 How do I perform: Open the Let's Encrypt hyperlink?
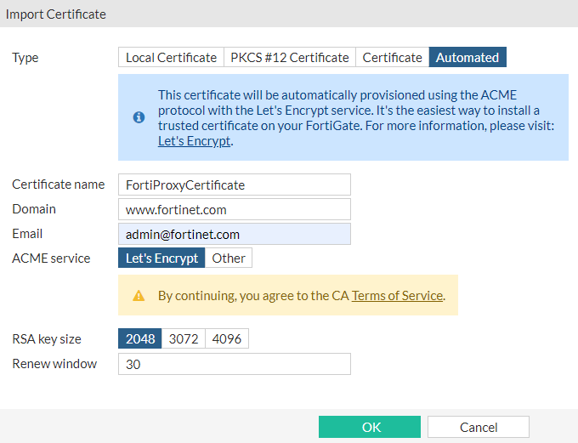coord(195,141)
